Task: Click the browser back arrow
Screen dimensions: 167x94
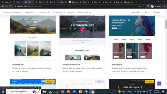Action: click(x=3, y=6)
